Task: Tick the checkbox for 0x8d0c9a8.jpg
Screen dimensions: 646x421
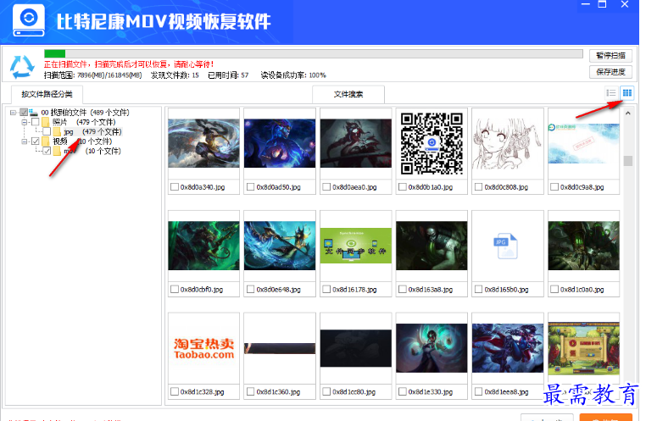Action: (554, 187)
